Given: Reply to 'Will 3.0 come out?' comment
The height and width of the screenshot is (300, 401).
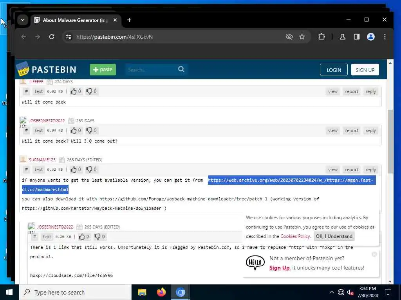Looking at the screenshot, I should pyautogui.click(x=370, y=130).
